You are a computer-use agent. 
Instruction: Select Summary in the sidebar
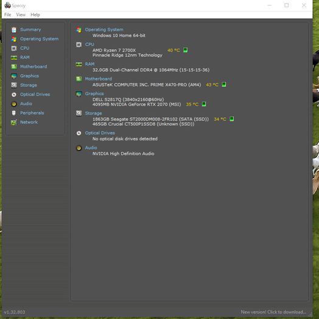point(30,30)
